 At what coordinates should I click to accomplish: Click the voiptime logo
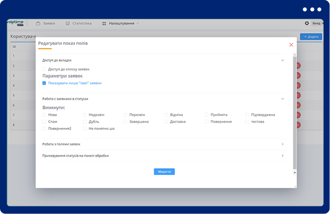[x=16, y=23]
